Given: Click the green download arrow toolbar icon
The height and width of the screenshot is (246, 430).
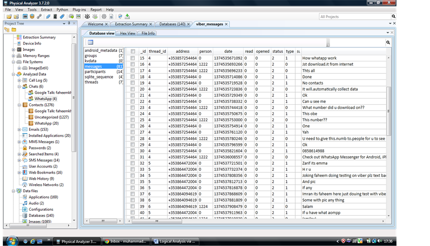Looking at the screenshot, I should (127, 17).
